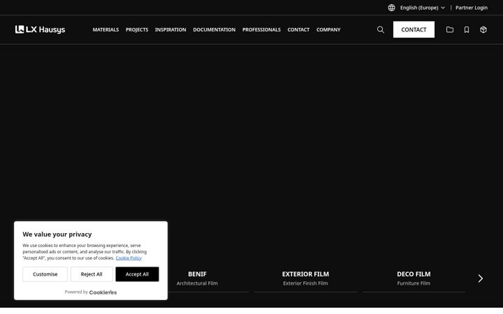This screenshot has width=503, height=314.
Task: Open the Inspiration menu
Action: click(x=170, y=29)
